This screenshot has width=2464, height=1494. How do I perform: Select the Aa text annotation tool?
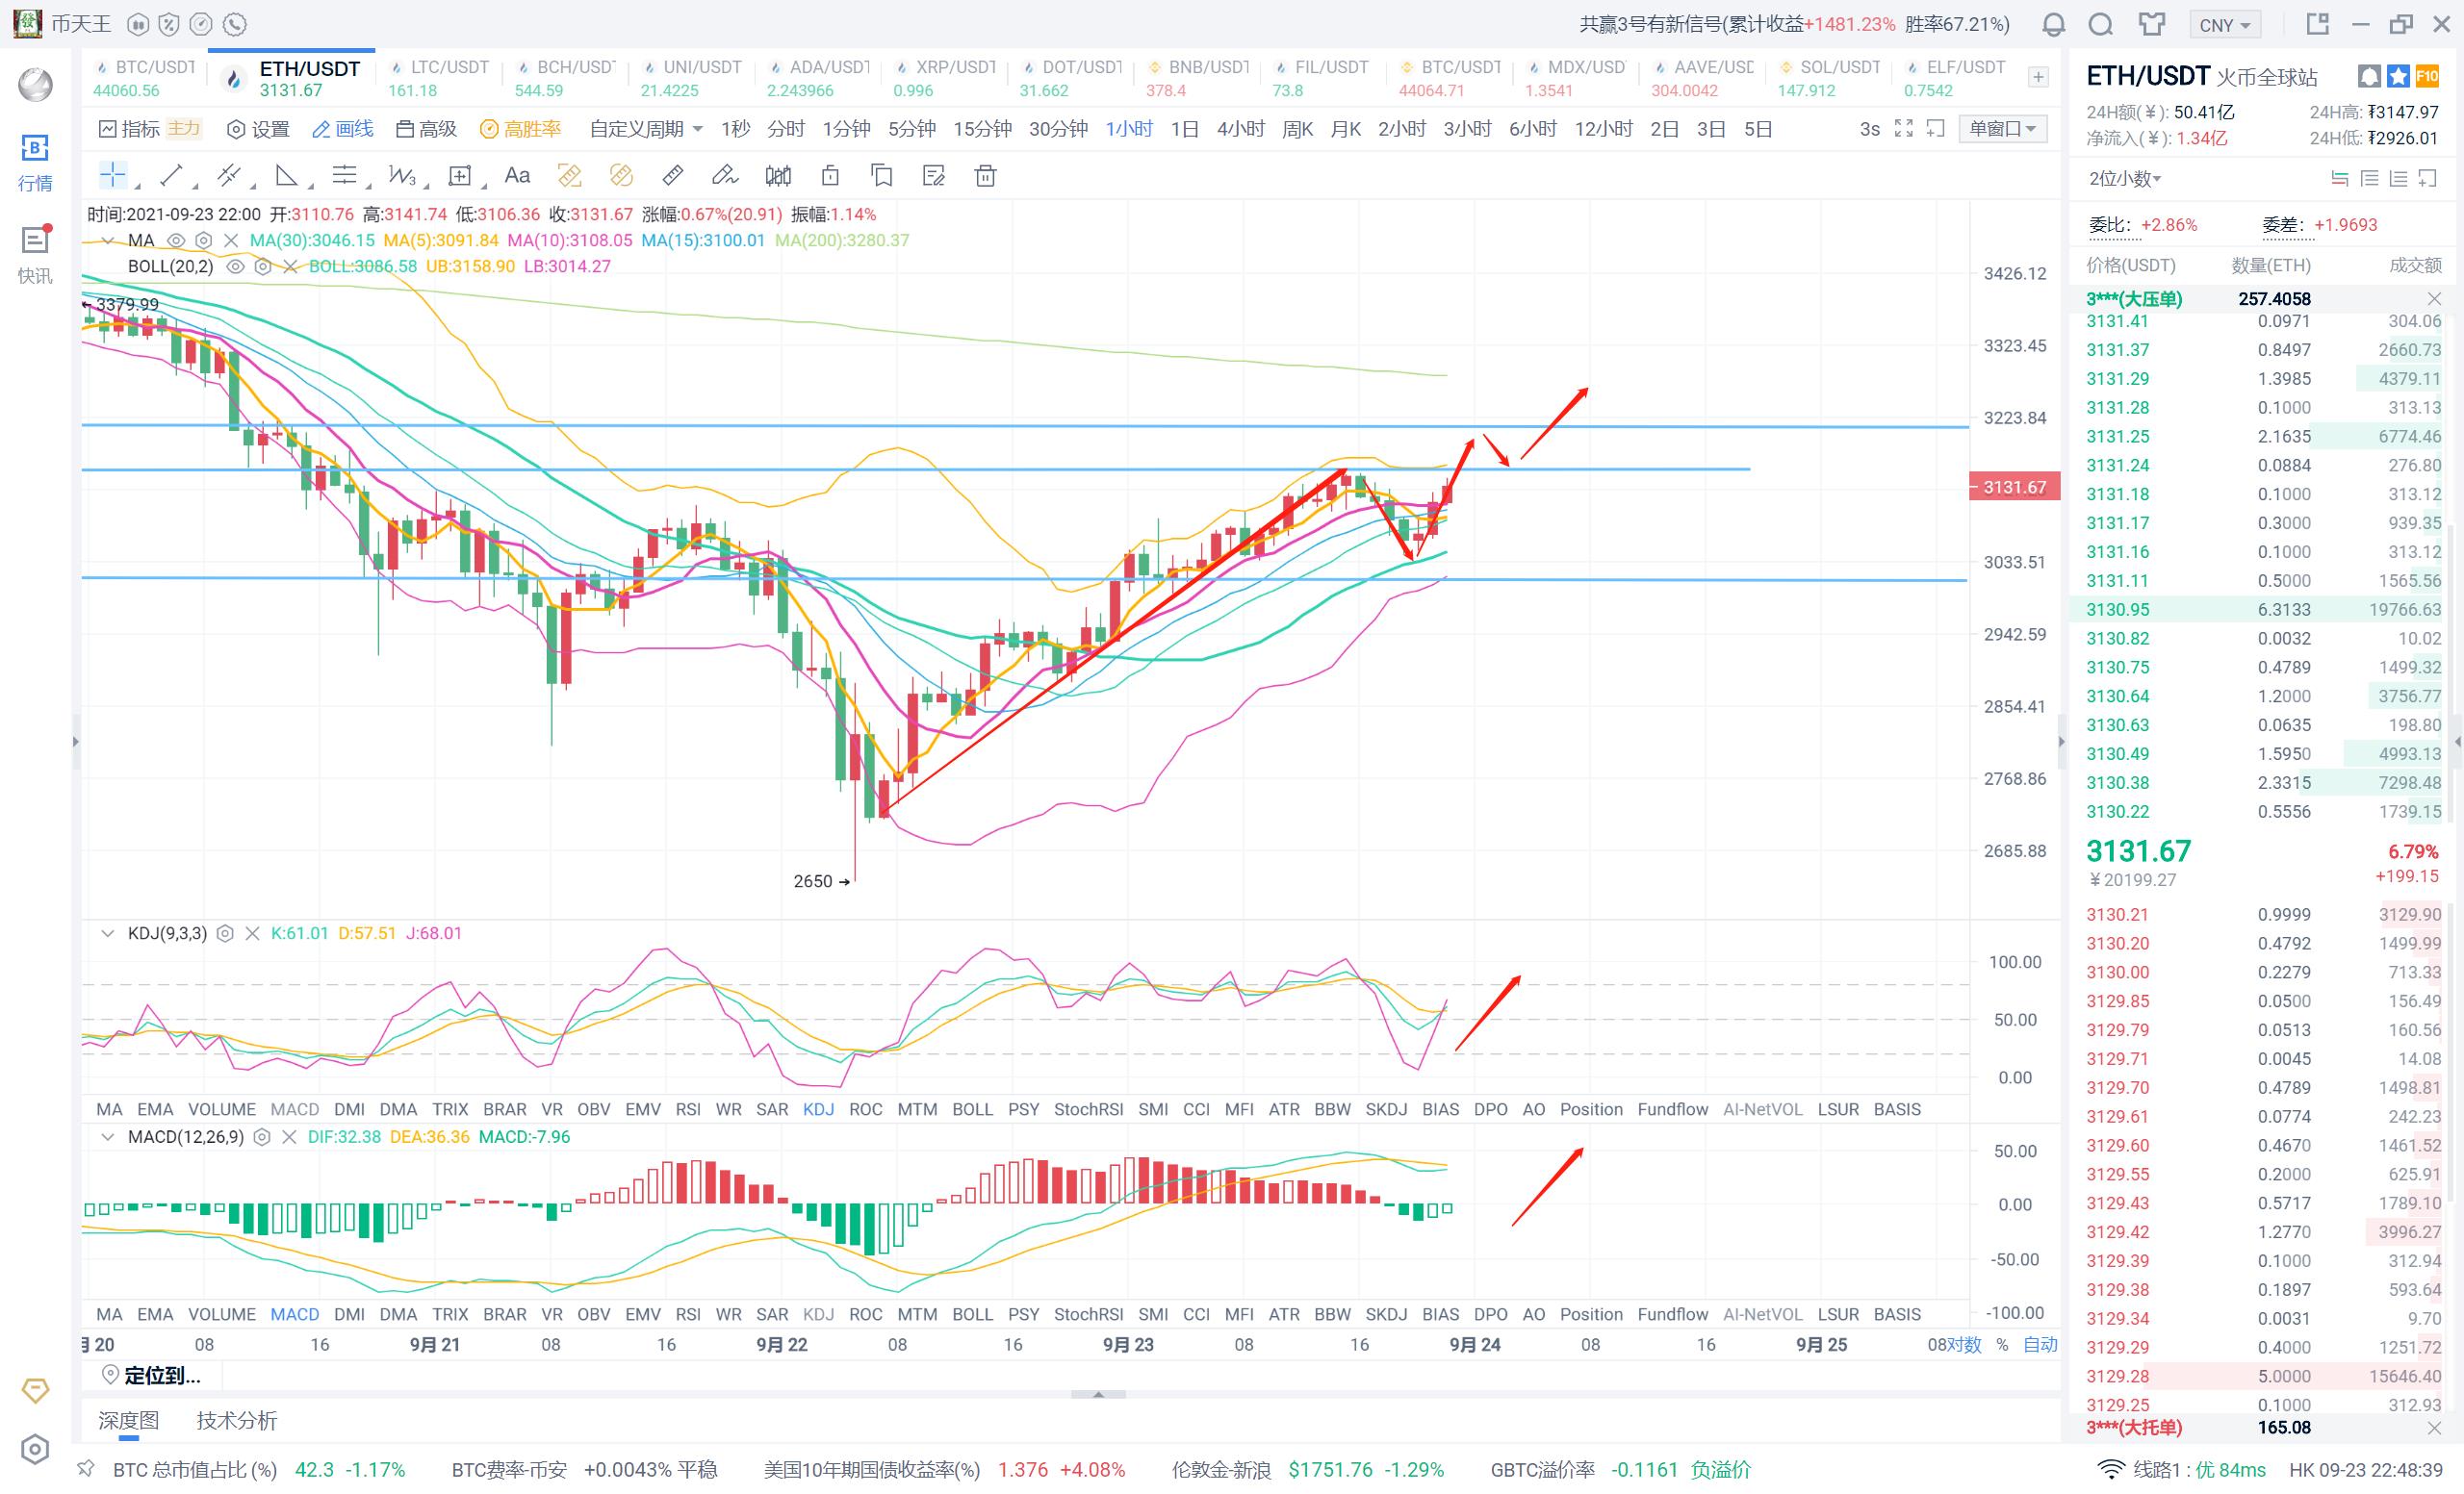517,176
